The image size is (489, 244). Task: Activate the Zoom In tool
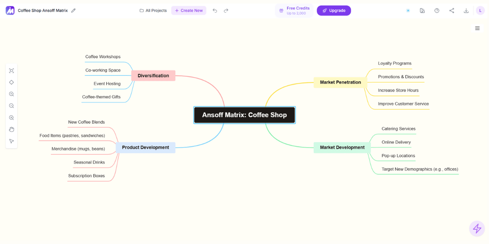click(11, 94)
